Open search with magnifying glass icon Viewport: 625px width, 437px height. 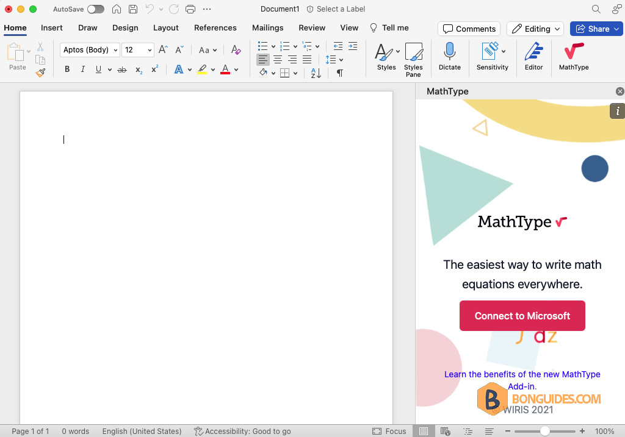pyautogui.click(x=596, y=9)
